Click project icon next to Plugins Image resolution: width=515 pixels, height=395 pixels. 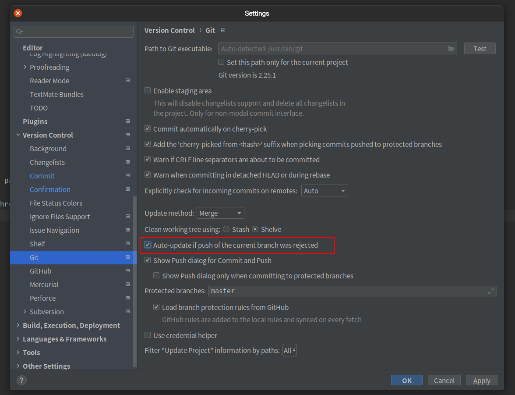tap(127, 121)
